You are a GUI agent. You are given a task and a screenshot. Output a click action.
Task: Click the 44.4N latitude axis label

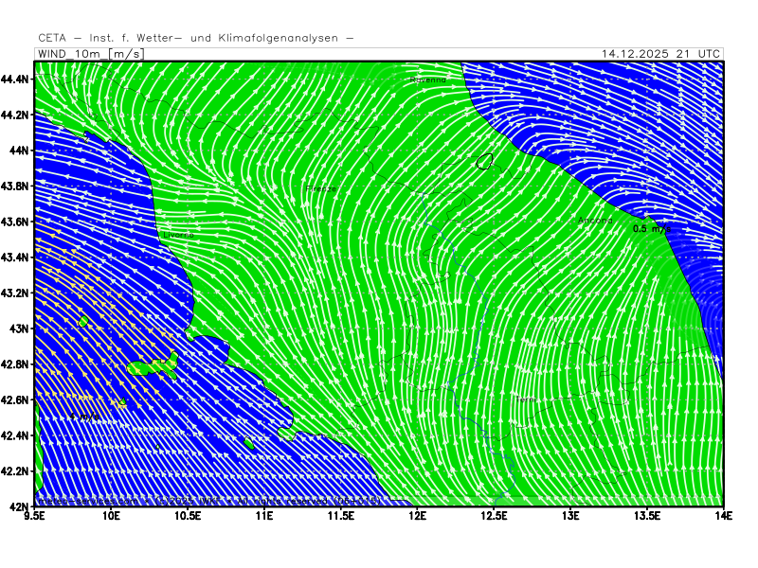point(16,79)
